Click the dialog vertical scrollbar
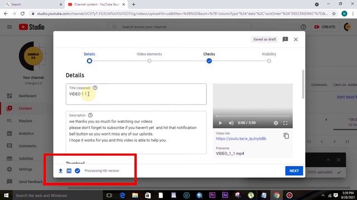 [x=303, y=84]
